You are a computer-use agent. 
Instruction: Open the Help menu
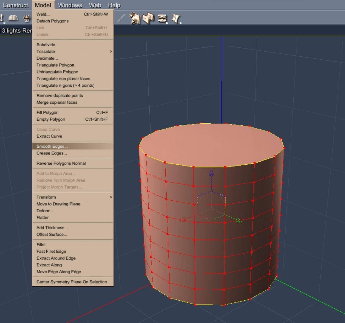[x=114, y=5]
